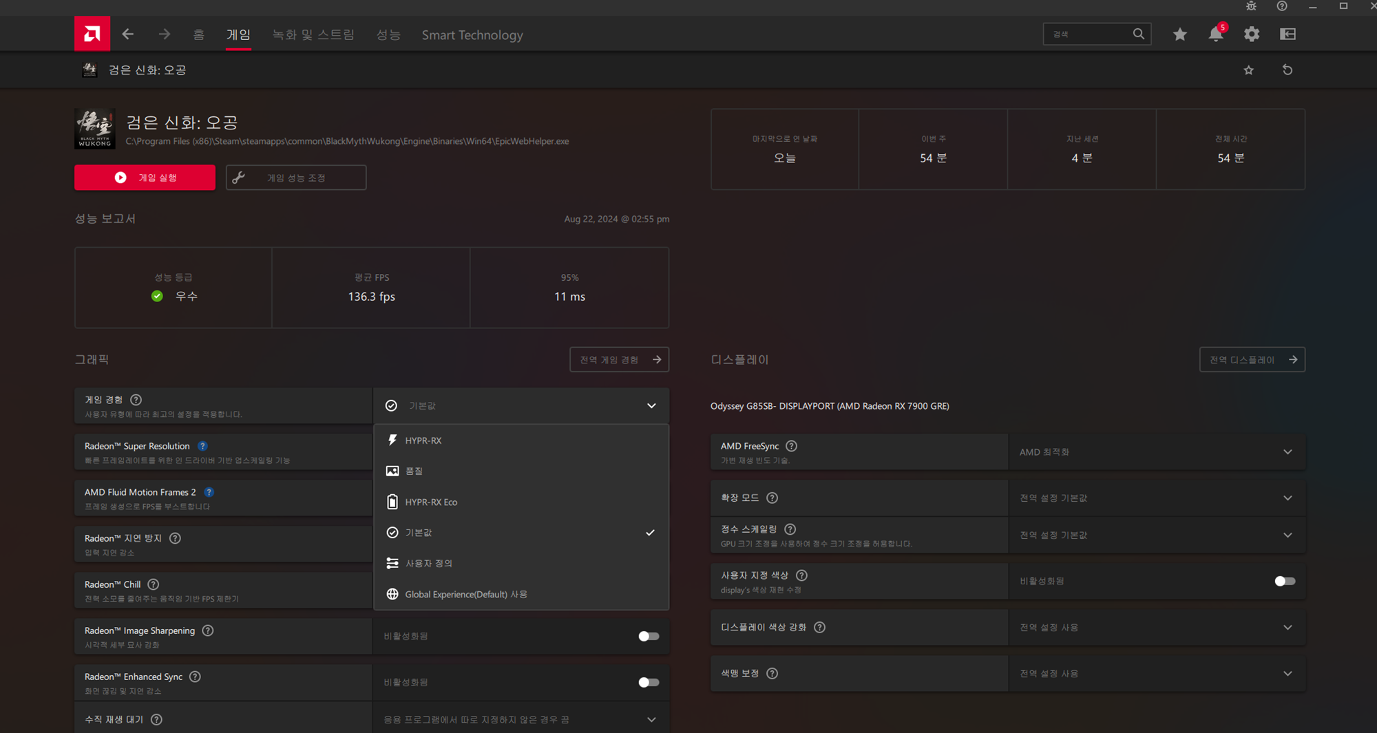Toggle Radeon Enhanced Sync switch
The image size is (1377, 733).
[x=649, y=682]
